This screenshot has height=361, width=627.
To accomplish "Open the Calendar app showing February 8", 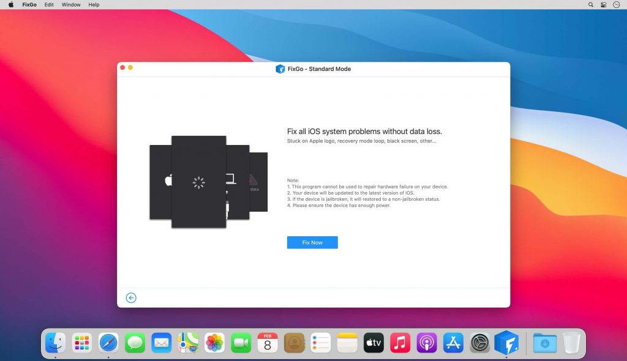I will [268, 343].
